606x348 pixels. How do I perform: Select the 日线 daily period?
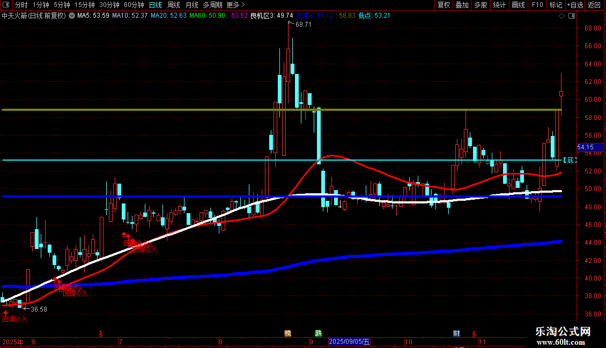click(x=156, y=5)
